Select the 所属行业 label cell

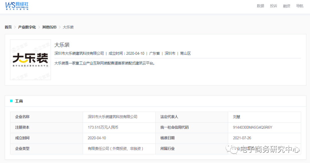pyautogui.click(x=191, y=149)
